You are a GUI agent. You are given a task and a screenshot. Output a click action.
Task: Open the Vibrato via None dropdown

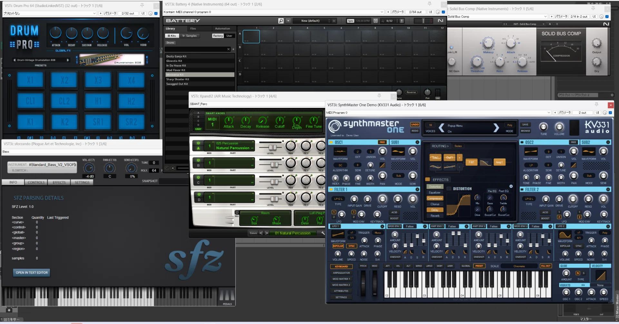click(600, 285)
